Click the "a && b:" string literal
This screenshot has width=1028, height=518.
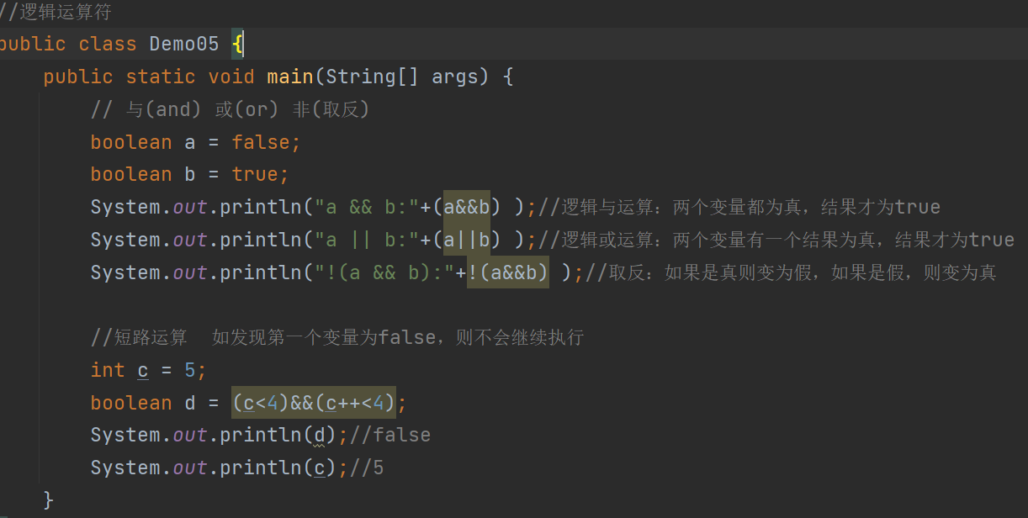coord(366,207)
